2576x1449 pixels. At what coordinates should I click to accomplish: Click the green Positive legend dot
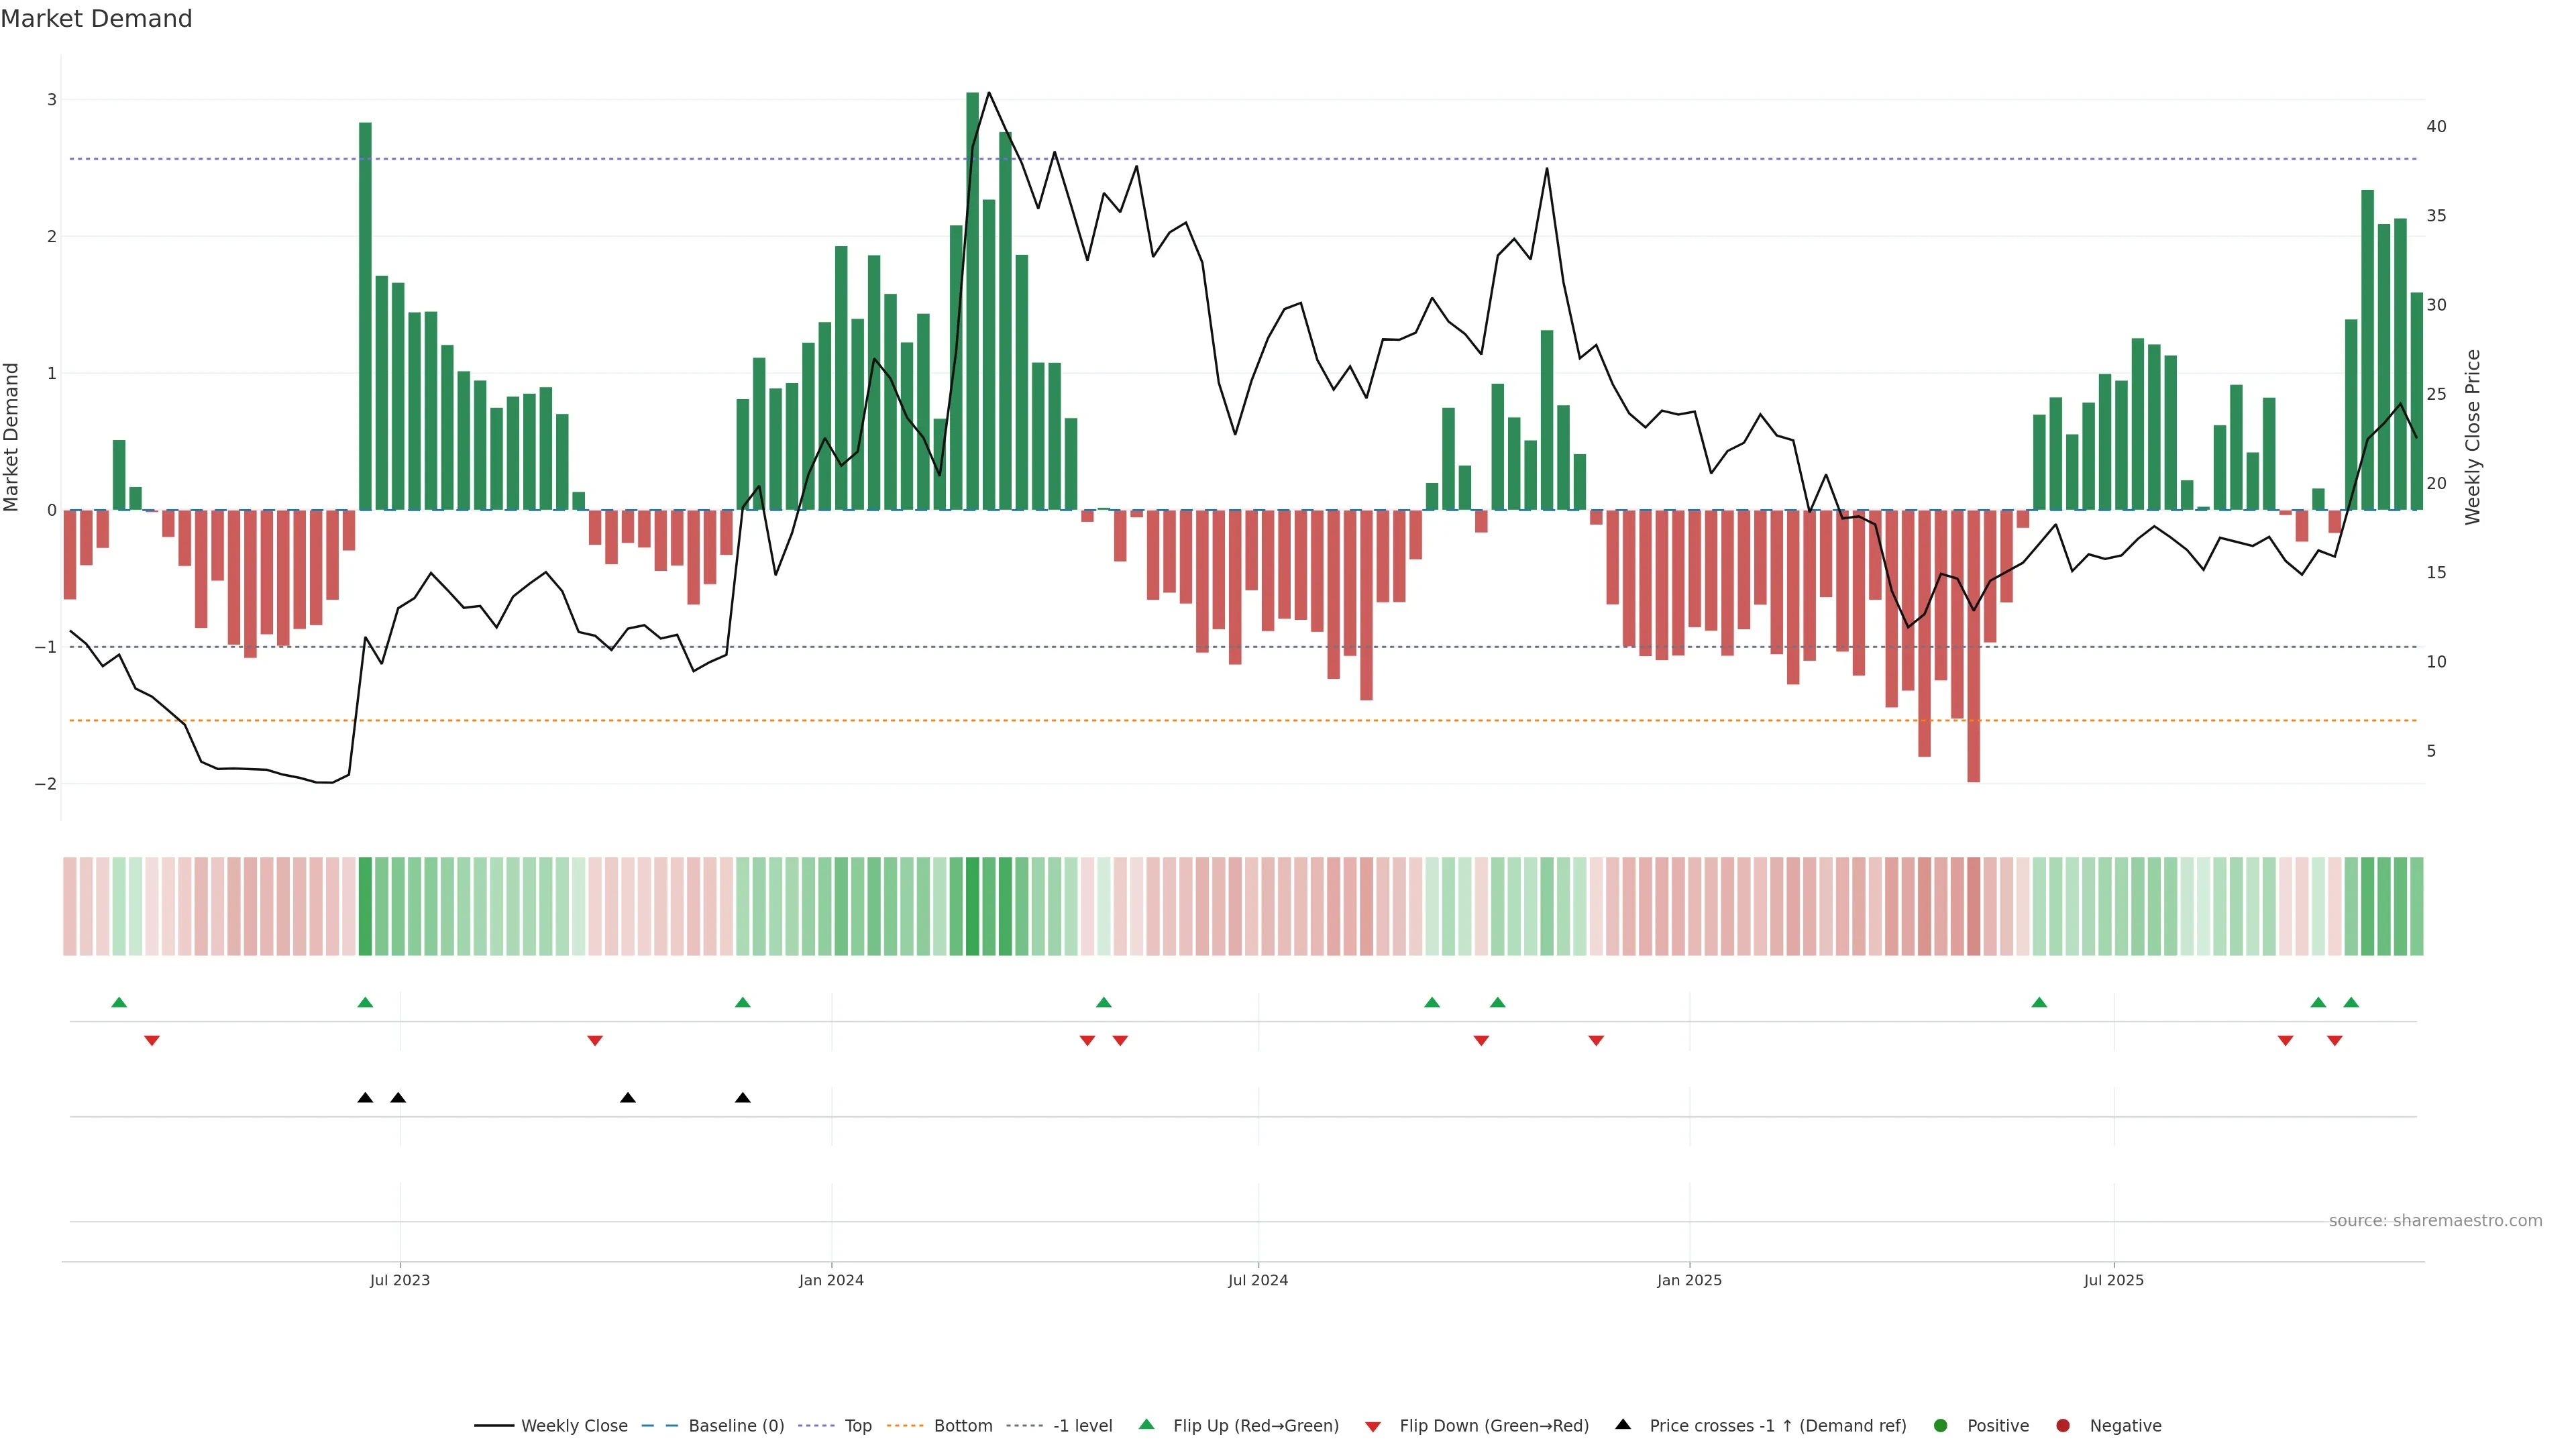pyautogui.click(x=1941, y=1426)
